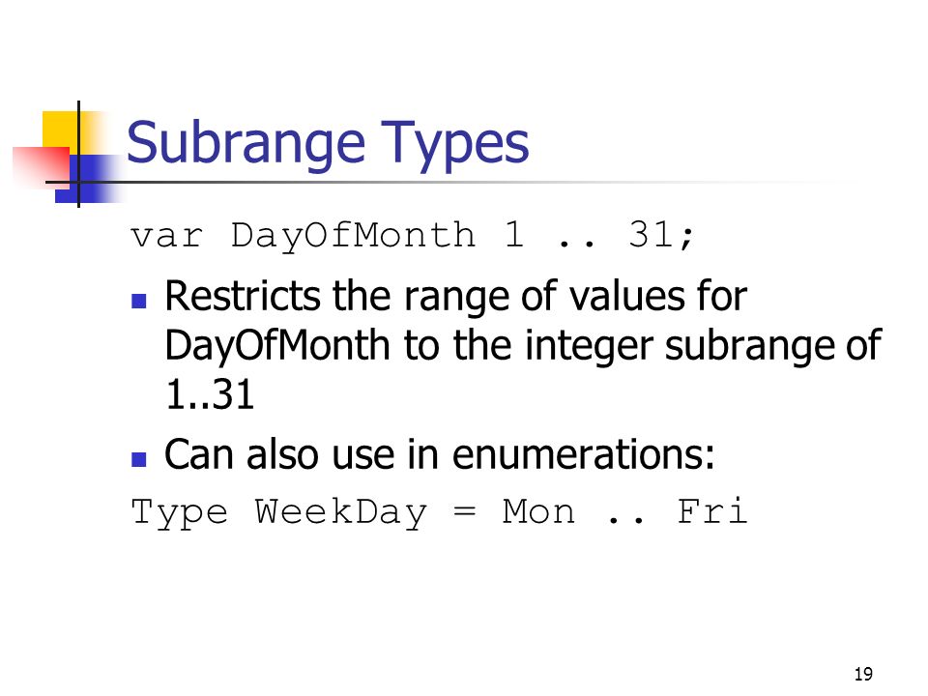Click the 'Type WeekDay' code text

click(278, 512)
